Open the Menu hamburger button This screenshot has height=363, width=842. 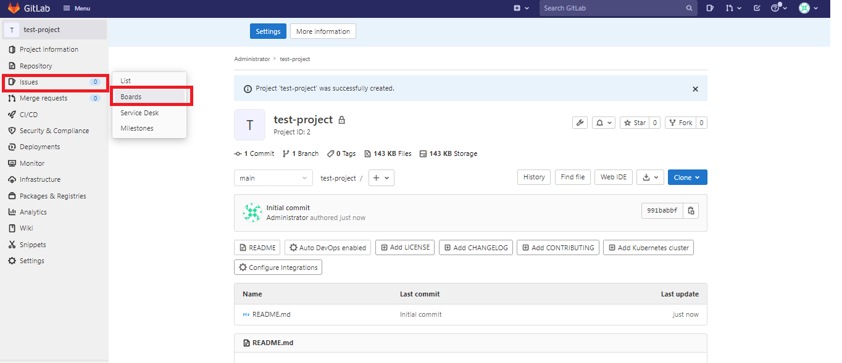[x=77, y=9]
